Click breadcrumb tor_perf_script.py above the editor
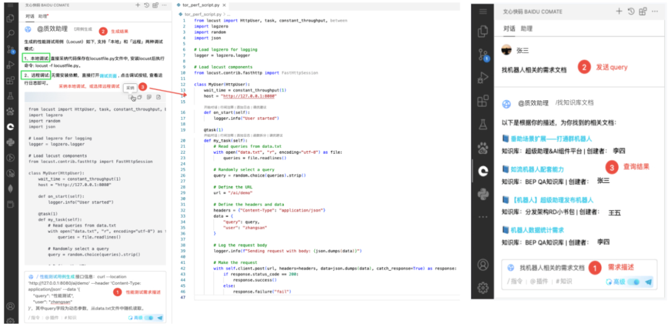Image resolution: width=668 pixels, height=327 pixels. [x=203, y=14]
